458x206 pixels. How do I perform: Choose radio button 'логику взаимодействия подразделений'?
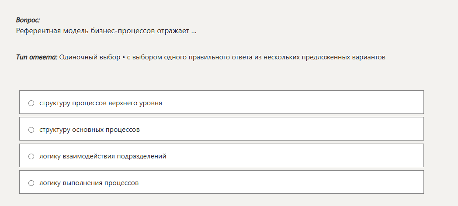(31, 156)
